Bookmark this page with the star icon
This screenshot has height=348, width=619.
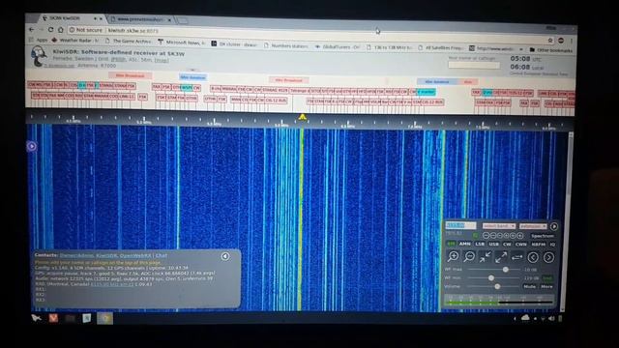[550, 41]
